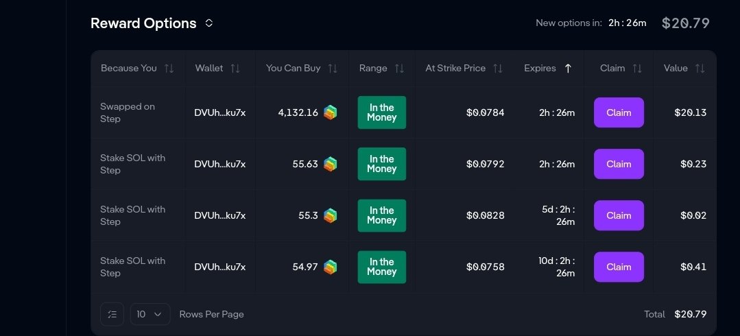The width and height of the screenshot is (740, 336).
Task: Click the $20.13 value cell
Action: (691, 112)
